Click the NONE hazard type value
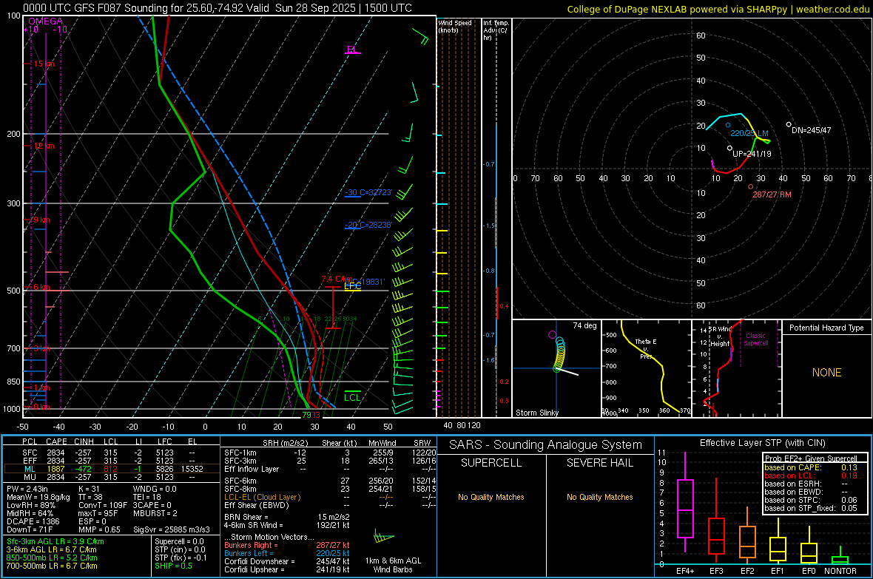Image resolution: width=873 pixels, height=579 pixels. (826, 373)
